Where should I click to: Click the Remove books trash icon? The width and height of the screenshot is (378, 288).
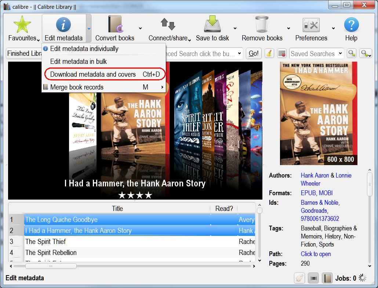(x=262, y=24)
